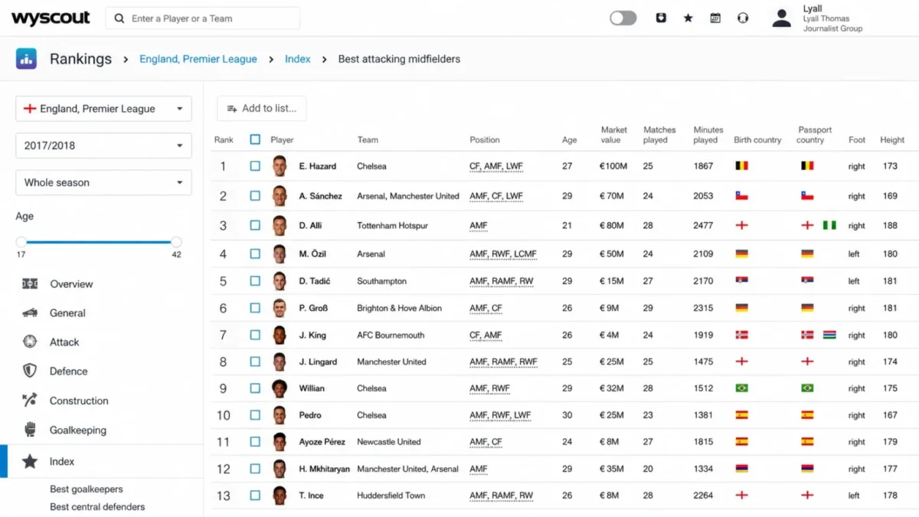919x517 pixels.
Task: Sort by Minutes played column
Action: point(708,135)
